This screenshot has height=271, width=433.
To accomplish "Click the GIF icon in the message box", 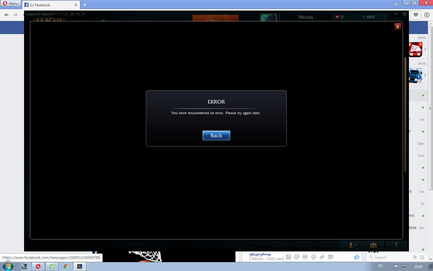I will point(305,257).
